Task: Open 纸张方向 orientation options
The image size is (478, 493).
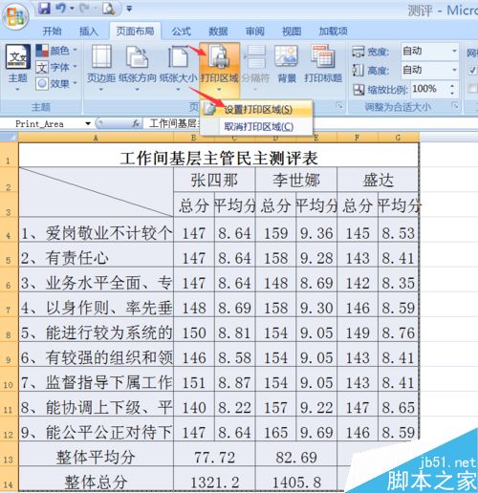Action: (x=138, y=67)
